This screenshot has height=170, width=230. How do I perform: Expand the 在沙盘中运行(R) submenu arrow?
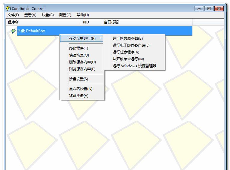coord(101,38)
